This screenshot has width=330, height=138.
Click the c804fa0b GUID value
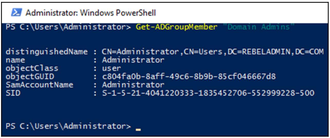(189, 77)
